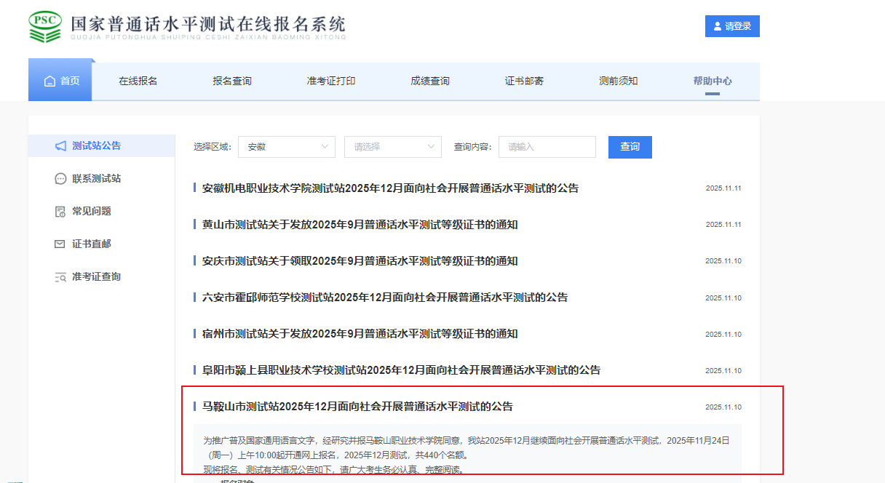
Task: Click the PSC logo in the header
Action: [45, 27]
